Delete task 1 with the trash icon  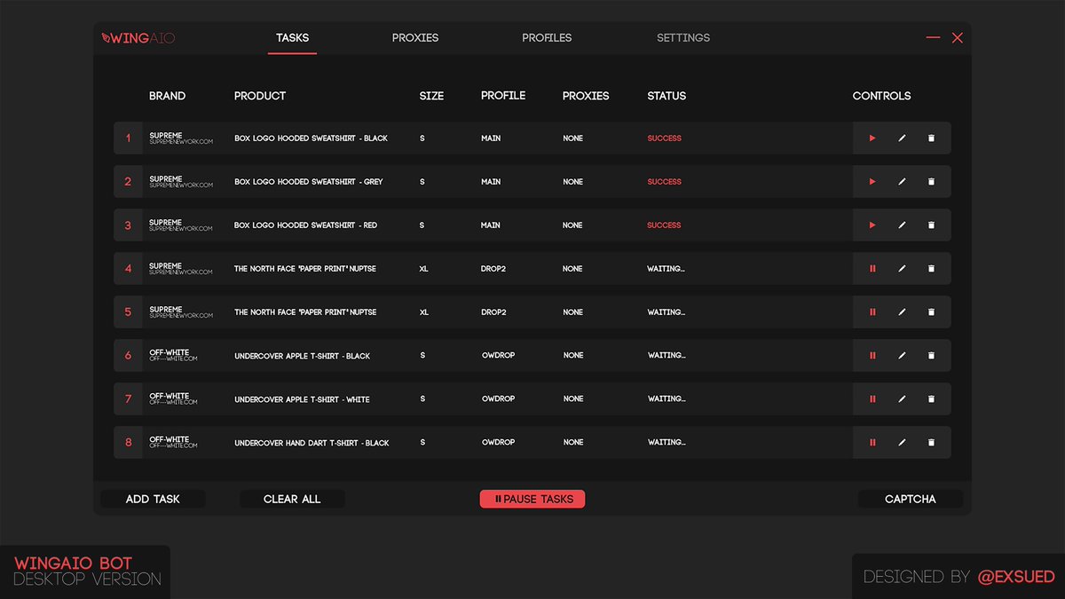[931, 138]
